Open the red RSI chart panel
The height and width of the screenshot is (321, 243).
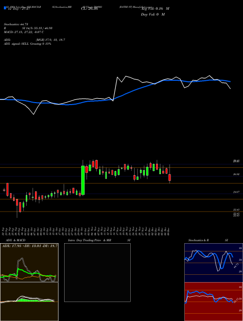tap(213, 302)
